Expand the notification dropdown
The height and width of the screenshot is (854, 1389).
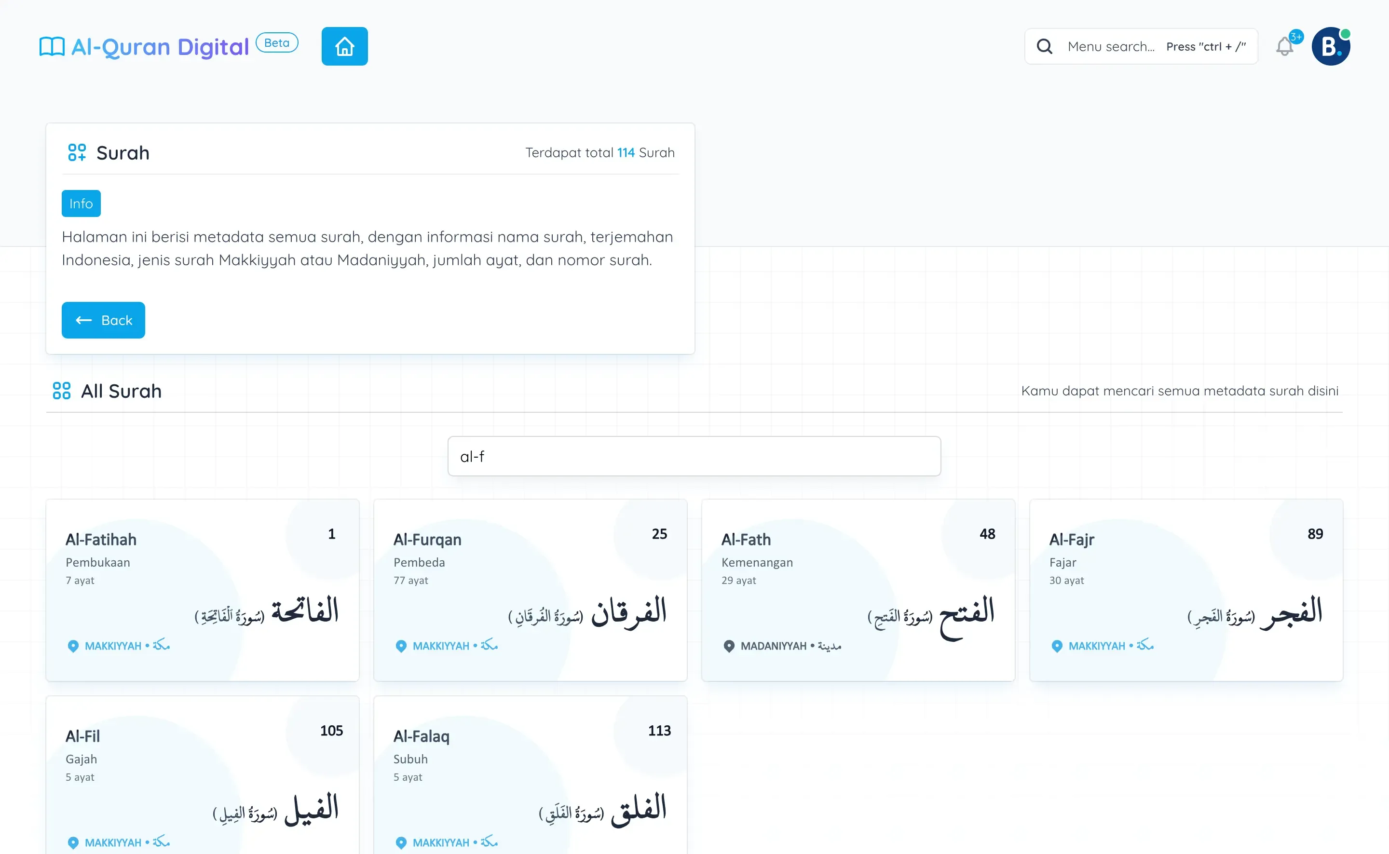click(x=1287, y=47)
